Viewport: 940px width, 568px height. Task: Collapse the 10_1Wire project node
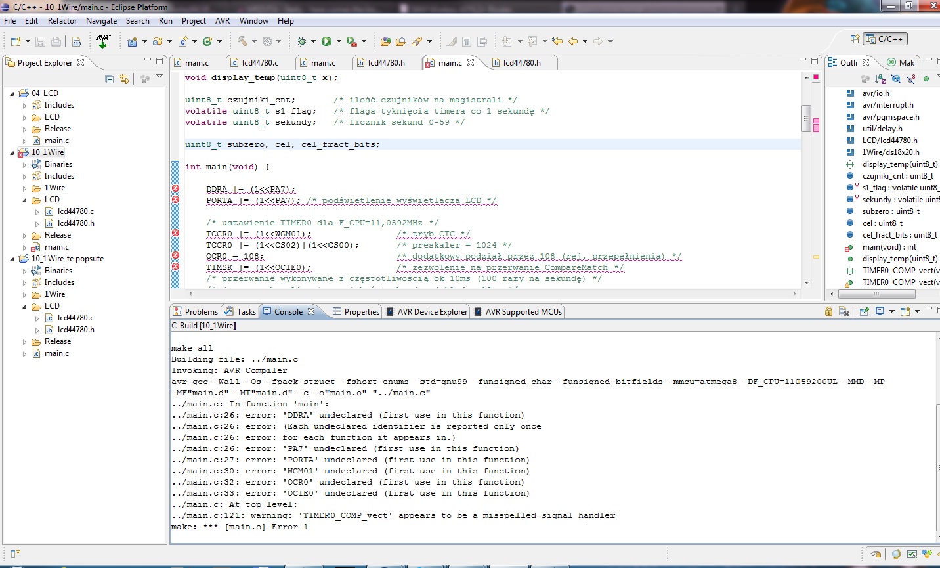(x=12, y=152)
